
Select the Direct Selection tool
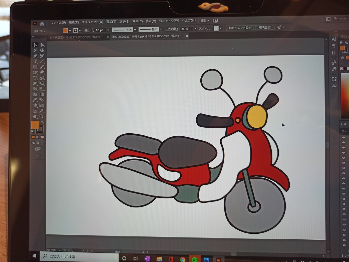(42, 45)
